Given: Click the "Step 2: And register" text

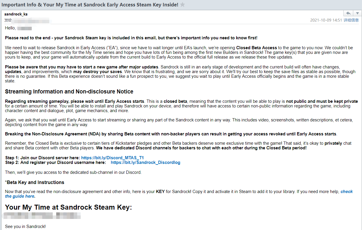Looking at the screenshot, I should 55,162.
